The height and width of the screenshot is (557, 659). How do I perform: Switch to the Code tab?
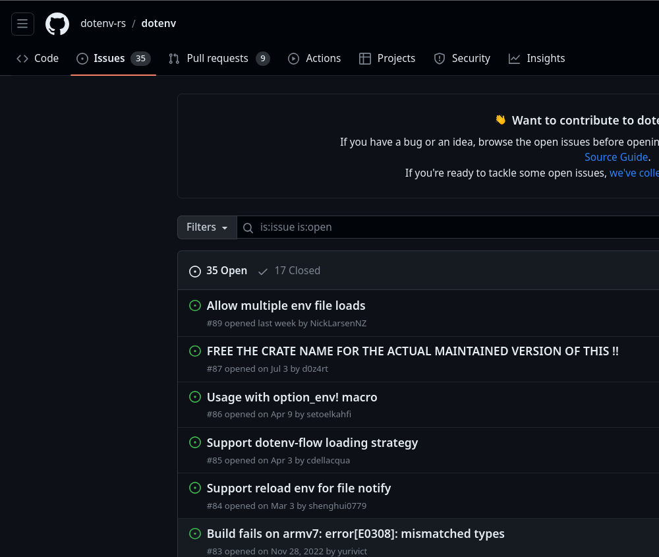point(38,59)
